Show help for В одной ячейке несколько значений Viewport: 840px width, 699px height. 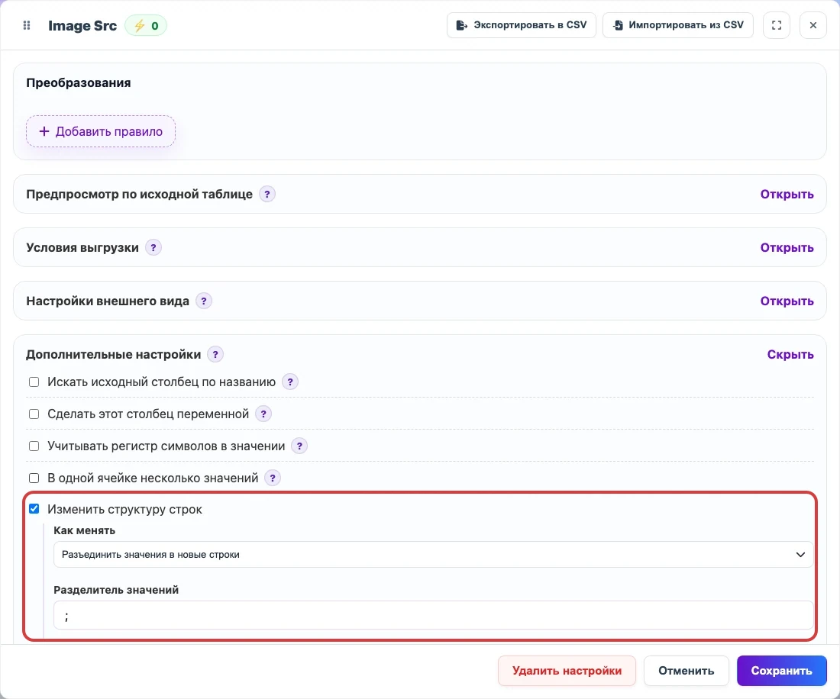[x=272, y=478]
